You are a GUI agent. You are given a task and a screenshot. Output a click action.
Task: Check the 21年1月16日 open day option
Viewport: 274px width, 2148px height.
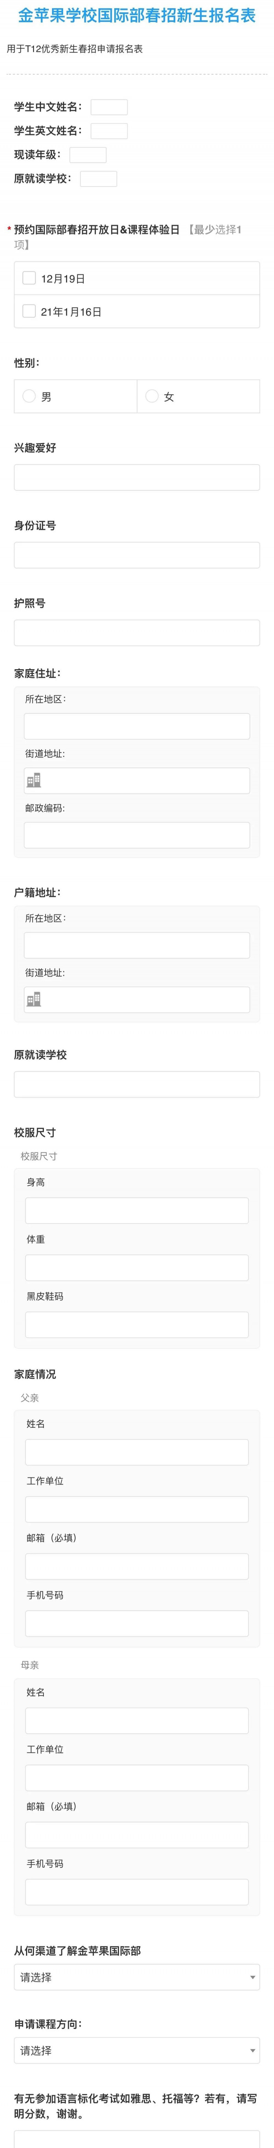coord(29,311)
